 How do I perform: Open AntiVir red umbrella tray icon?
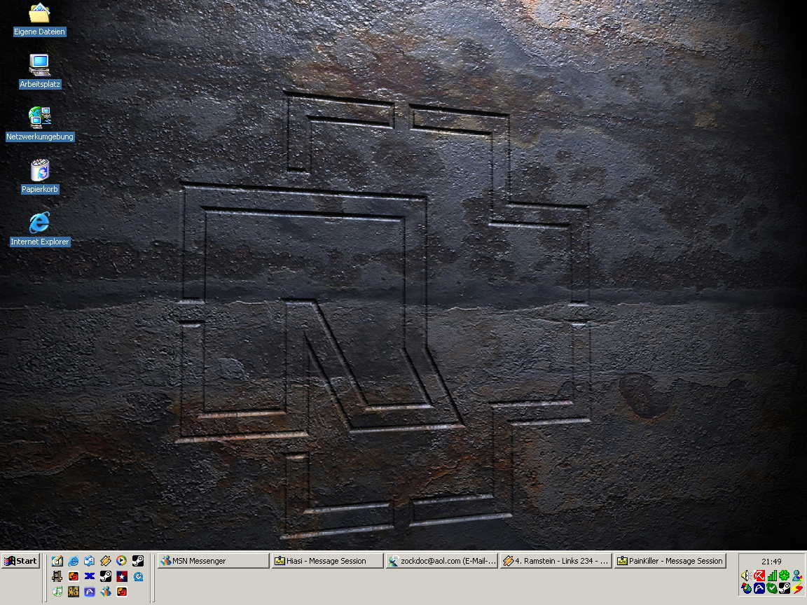759,576
